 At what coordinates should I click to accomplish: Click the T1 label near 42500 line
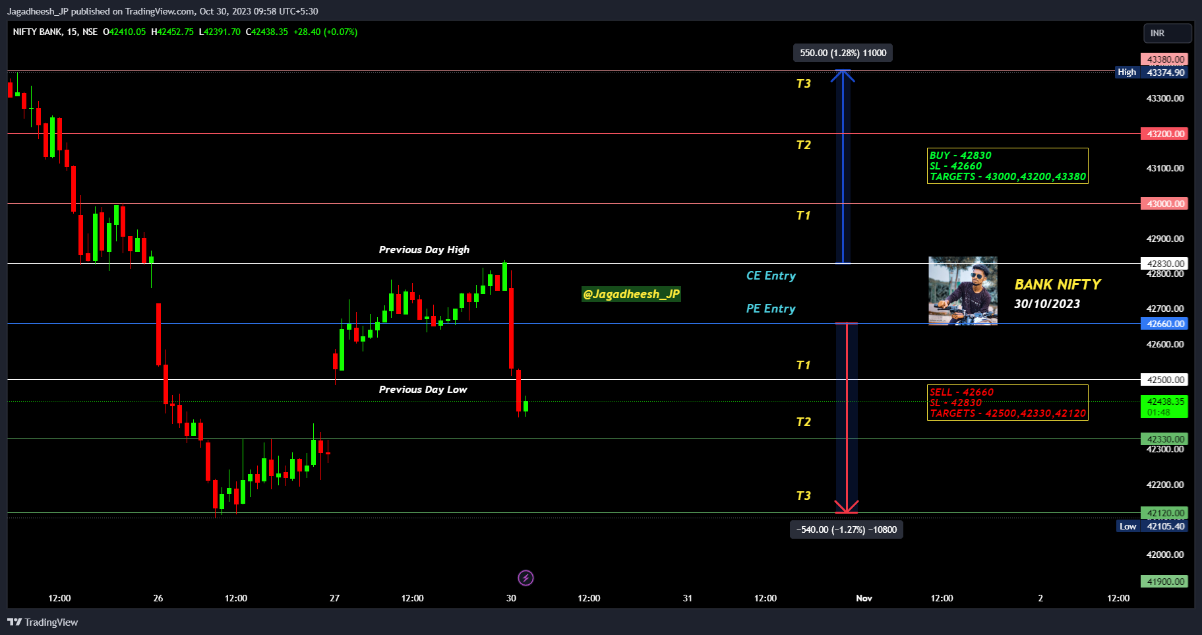[803, 365]
